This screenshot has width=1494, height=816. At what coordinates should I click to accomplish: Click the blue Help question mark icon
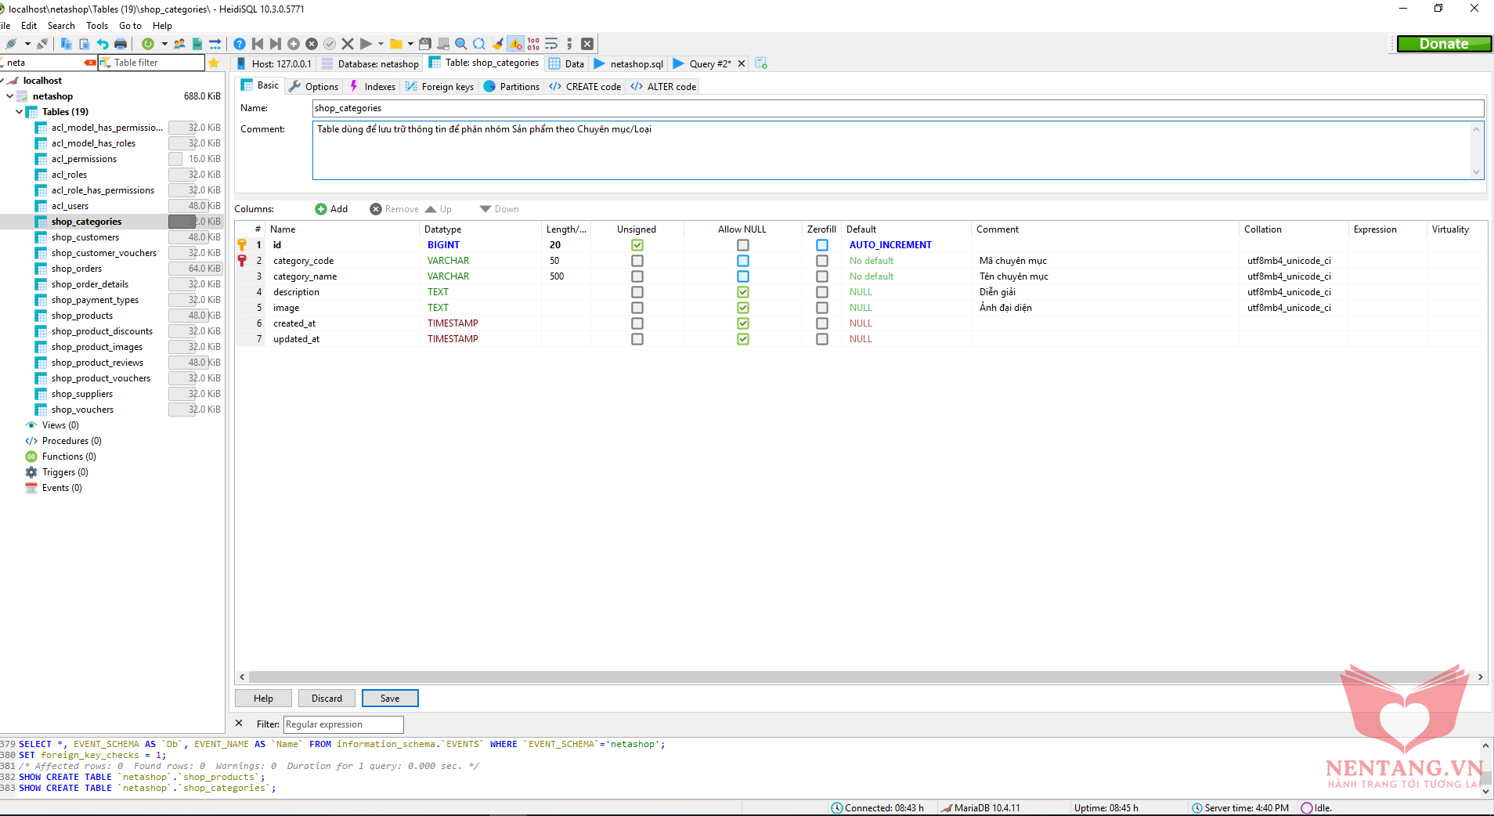(240, 44)
